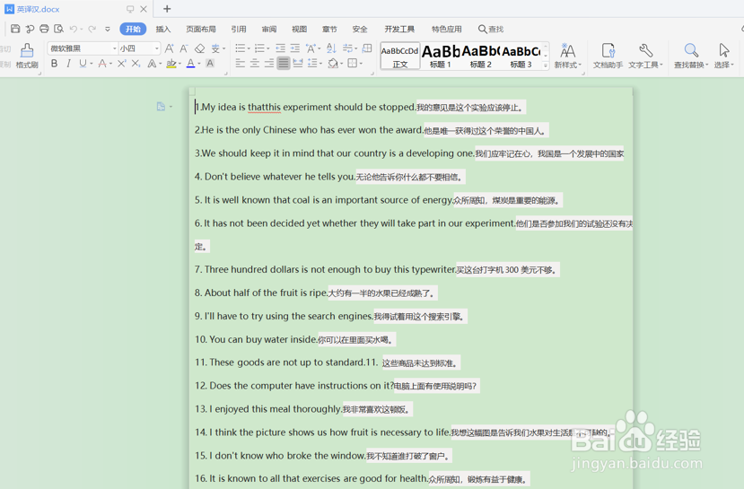This screenshot has height=489, width=744.
Task: Open print preview from quick access toolbar
Action: [x=58, y=29]
